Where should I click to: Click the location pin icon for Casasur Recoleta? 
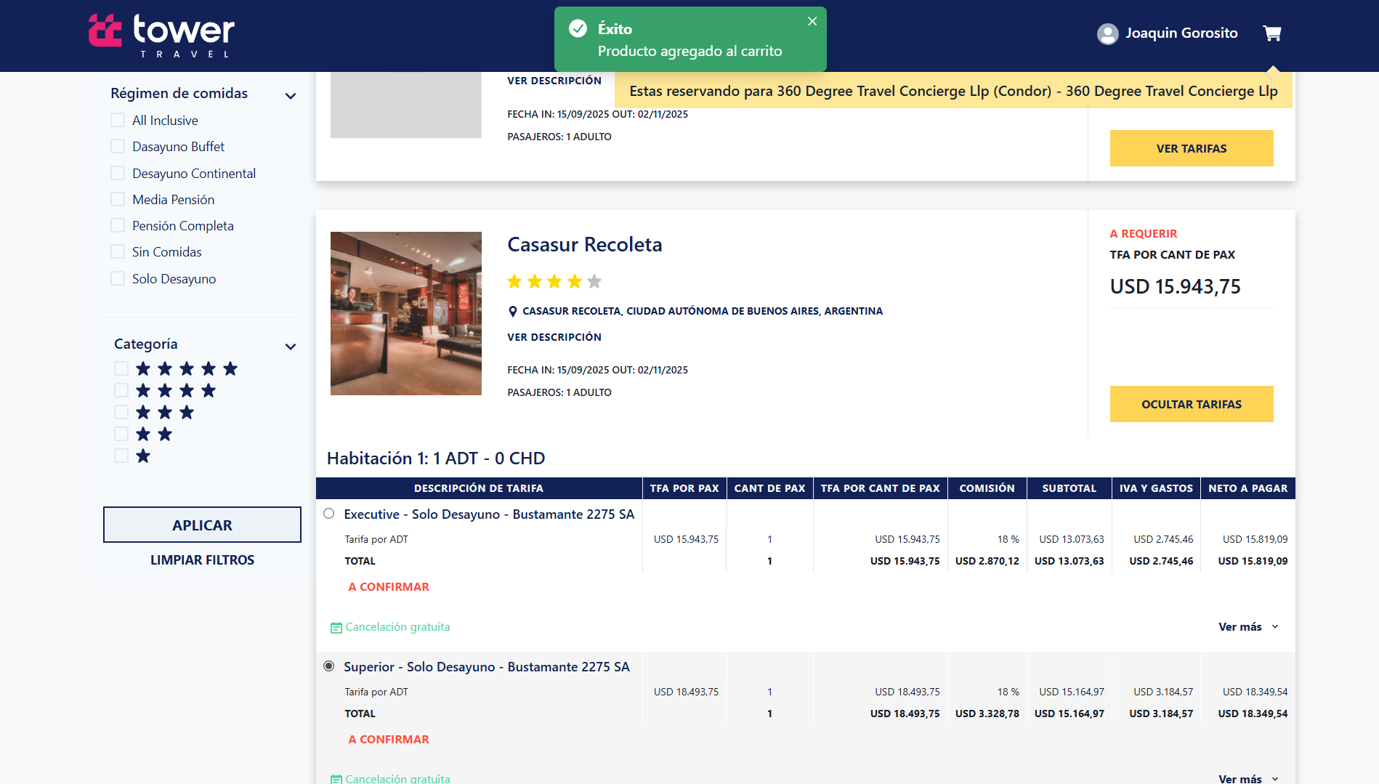pyautogui.click(x=513, y=312)
